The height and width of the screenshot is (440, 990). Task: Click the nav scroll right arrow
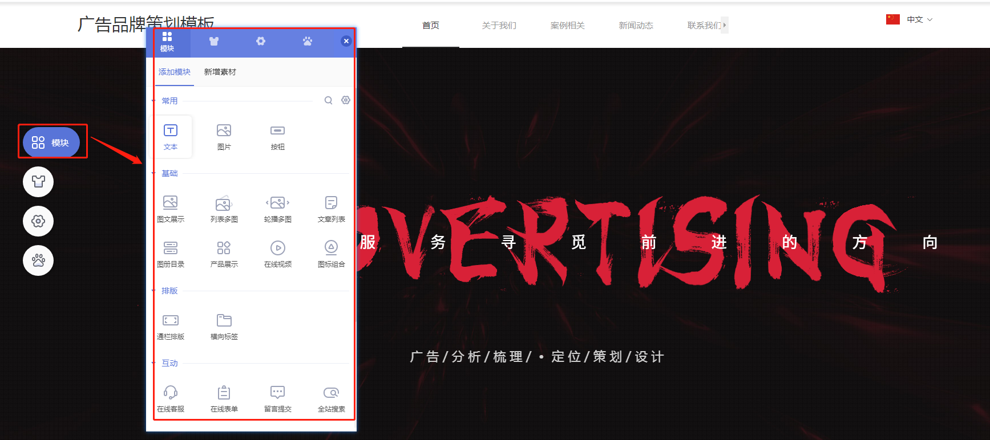[725, 25]
